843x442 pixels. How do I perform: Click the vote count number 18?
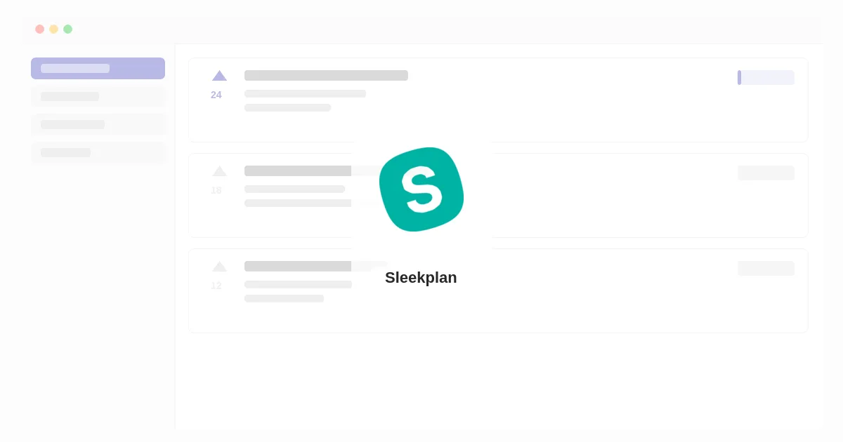pyautogui.click(x=216, y=190)
